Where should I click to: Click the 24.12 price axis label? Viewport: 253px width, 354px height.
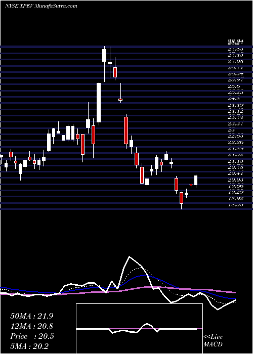[235, 111]
